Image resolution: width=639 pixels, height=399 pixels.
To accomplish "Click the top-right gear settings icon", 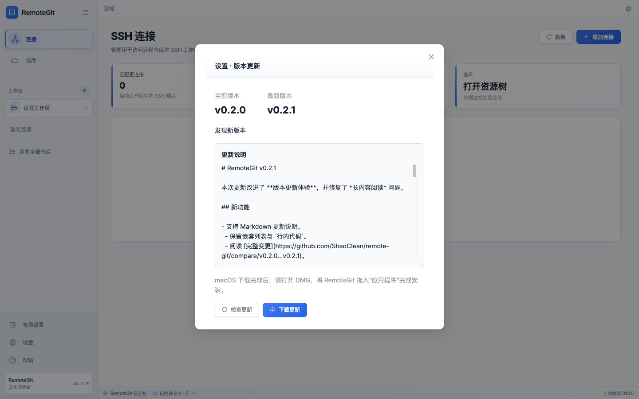I will coord(628,9).
